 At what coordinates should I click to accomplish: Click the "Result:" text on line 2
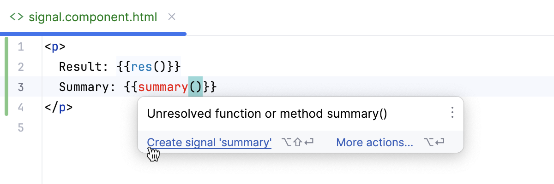click(85, 67)
